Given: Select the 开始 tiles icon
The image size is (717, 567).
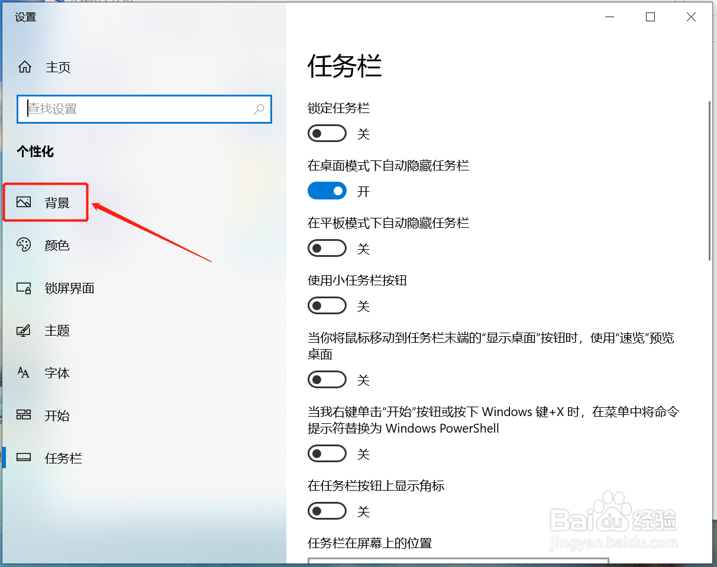Looking at the screenshot, I should (24, 415).
